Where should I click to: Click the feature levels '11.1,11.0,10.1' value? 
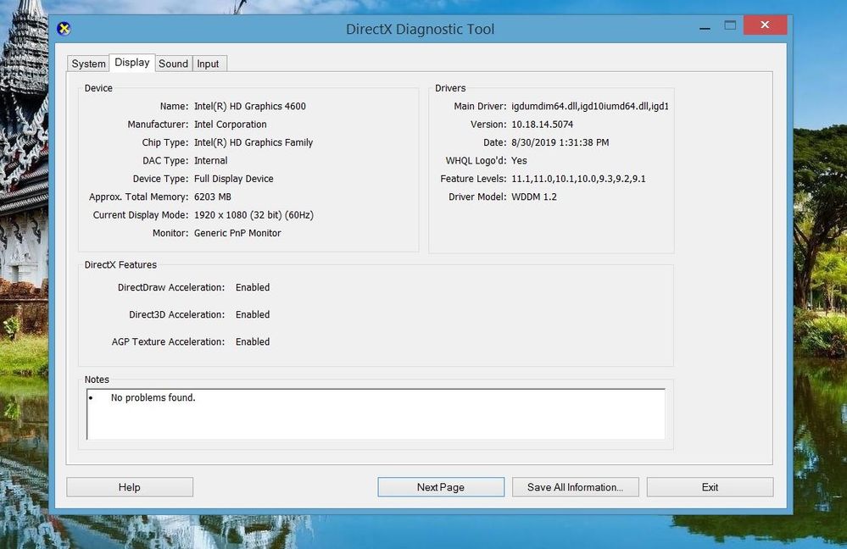pos(578,179)
